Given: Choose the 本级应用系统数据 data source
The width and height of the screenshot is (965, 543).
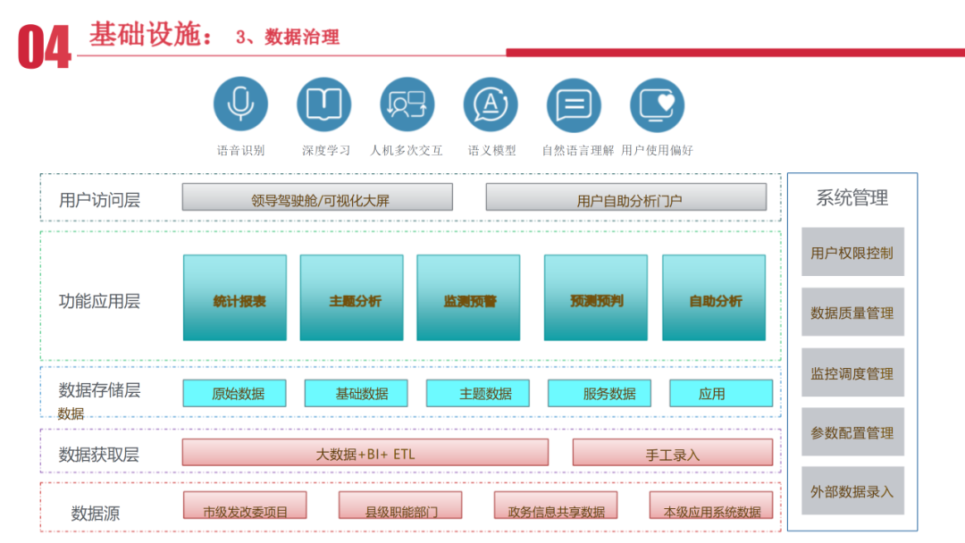Looking at the screenshot, I should 711,505.
